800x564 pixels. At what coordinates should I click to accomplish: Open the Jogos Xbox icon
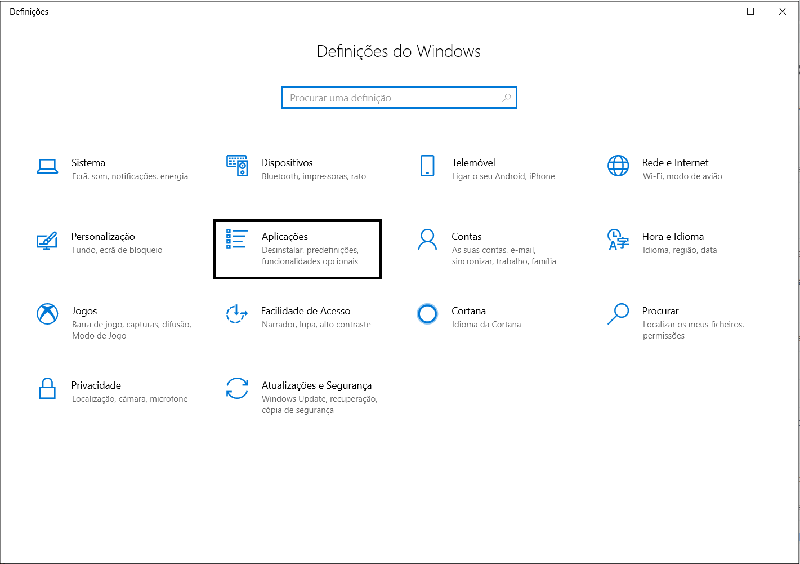pyautogui.click(x=47, y=314)
